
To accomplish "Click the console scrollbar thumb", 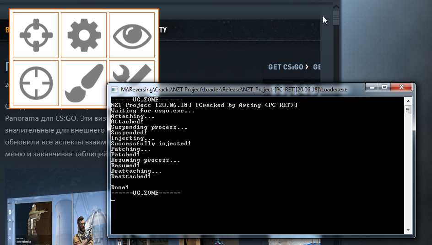I will (408, 110).
